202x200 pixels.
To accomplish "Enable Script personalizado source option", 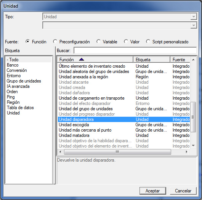I will click(x=148, y=41).
